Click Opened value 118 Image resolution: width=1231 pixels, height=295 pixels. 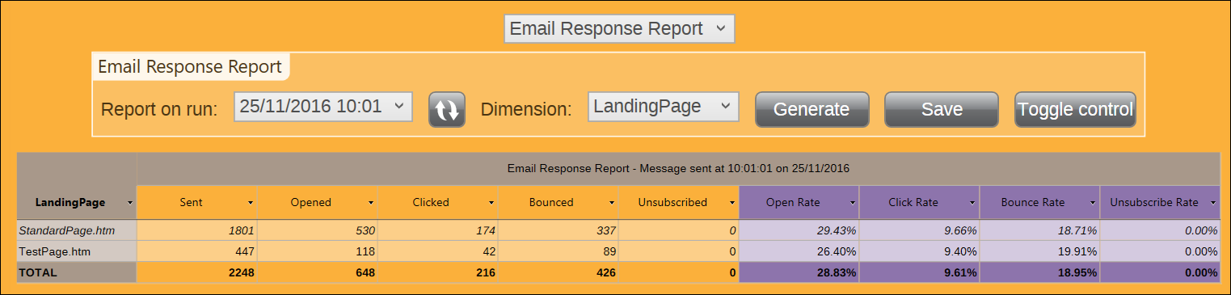click(365, 251)
